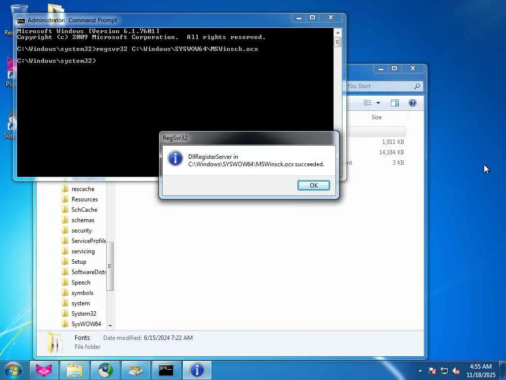
Task: Open the Start menu orb
Action: click(13, 370)
